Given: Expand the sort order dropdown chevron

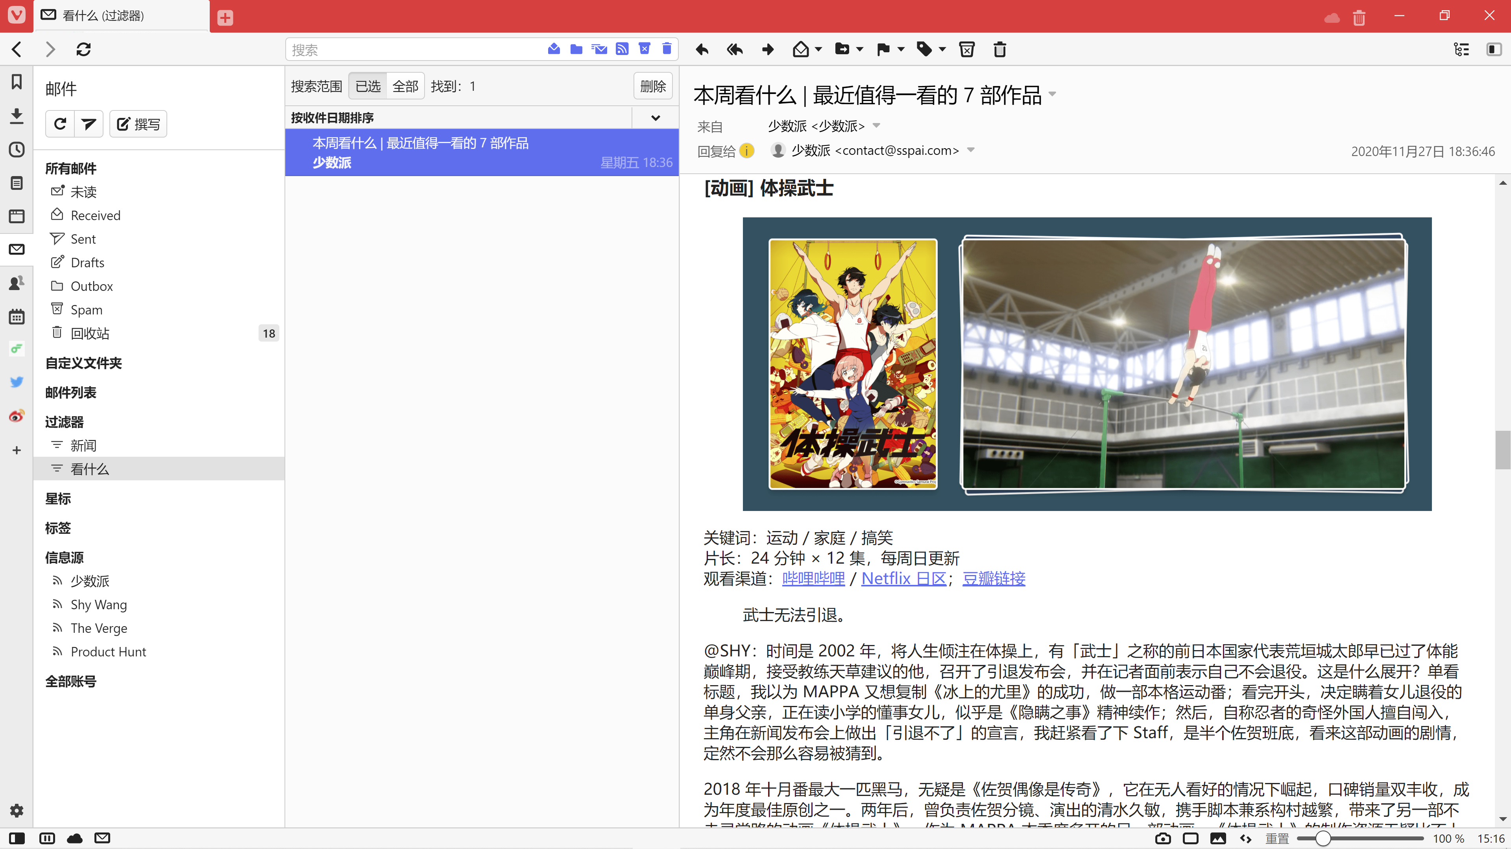Looking at the screenshot, I should tap(655, 118).
